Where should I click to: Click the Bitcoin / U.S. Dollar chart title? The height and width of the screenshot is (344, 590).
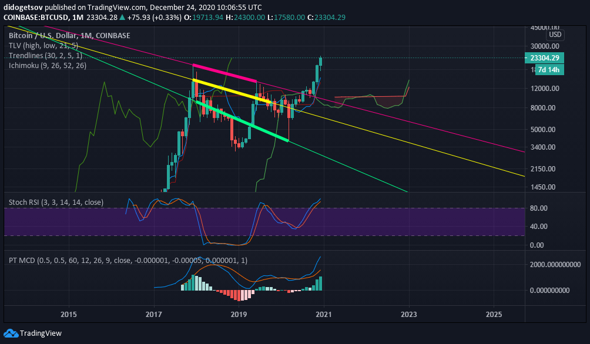(x=69, y=35)
